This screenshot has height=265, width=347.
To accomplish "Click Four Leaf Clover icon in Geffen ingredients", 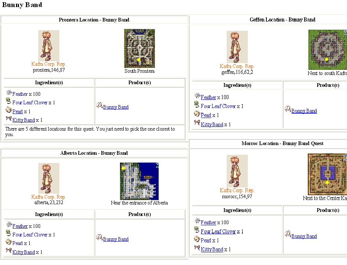I will click(197, 104).
